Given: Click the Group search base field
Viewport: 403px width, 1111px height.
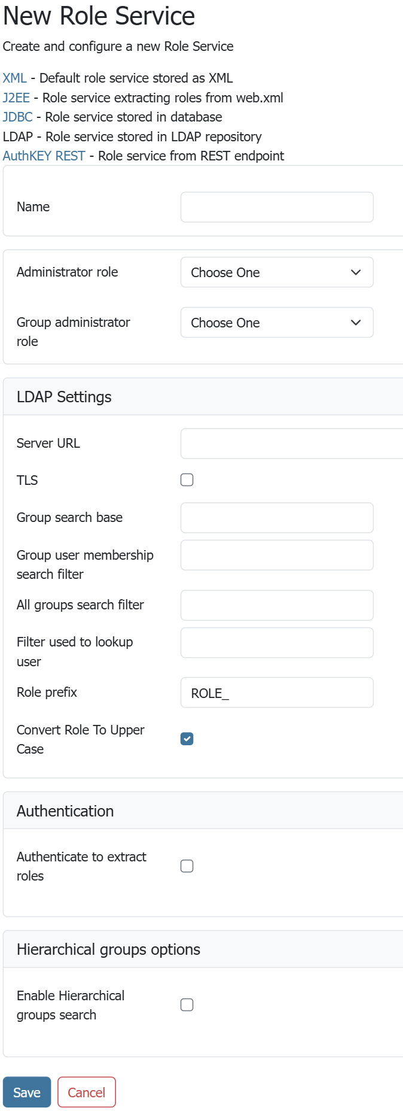Looking at the screenshot, I should coord(277,518).
